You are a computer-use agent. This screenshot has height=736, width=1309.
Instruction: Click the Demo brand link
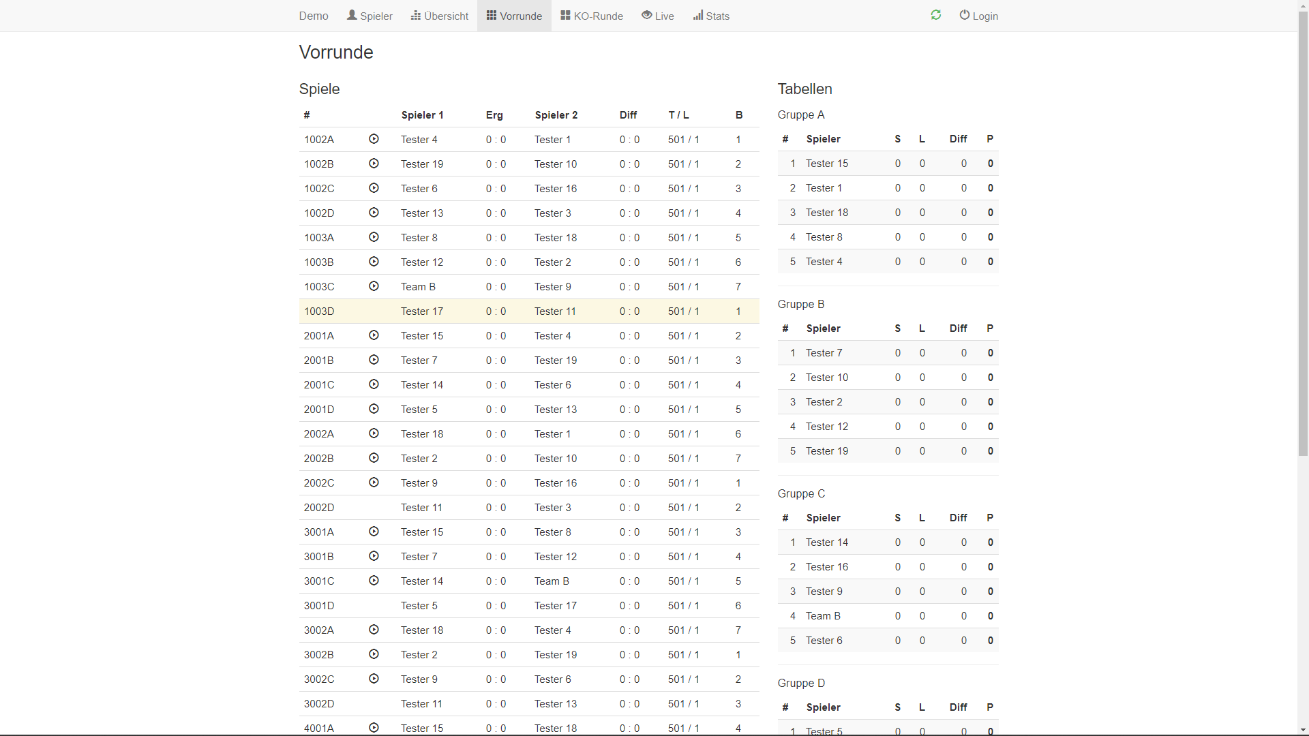[x=314, y=16]
